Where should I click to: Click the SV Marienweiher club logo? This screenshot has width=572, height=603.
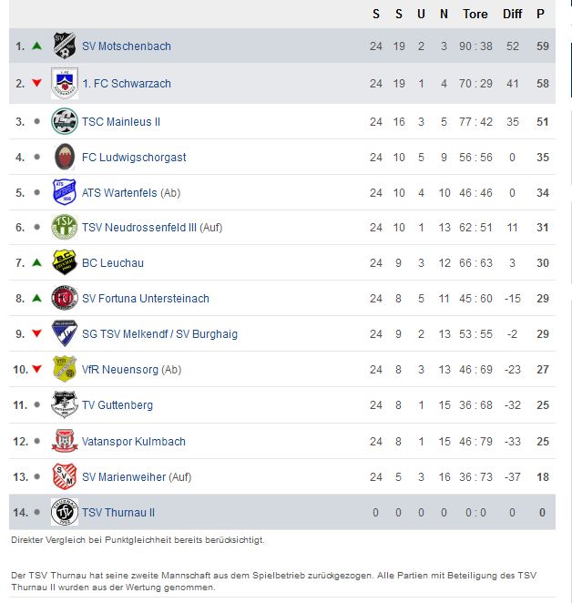pyautogui.click(x=65, y=476)
